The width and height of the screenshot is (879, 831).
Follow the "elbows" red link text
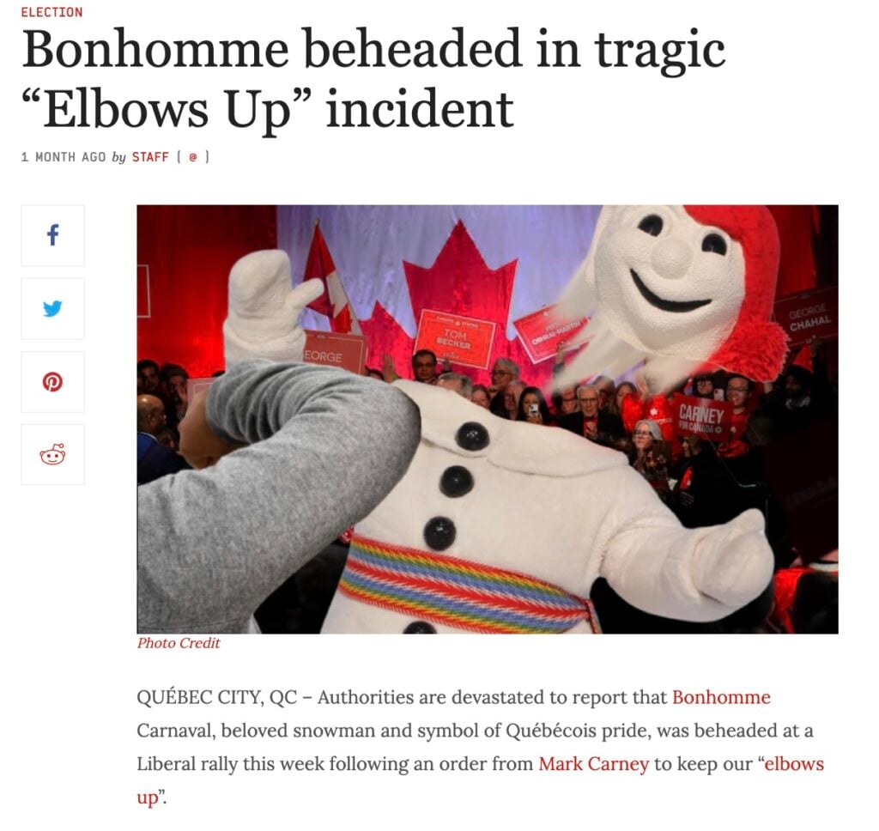pos(794,764)
